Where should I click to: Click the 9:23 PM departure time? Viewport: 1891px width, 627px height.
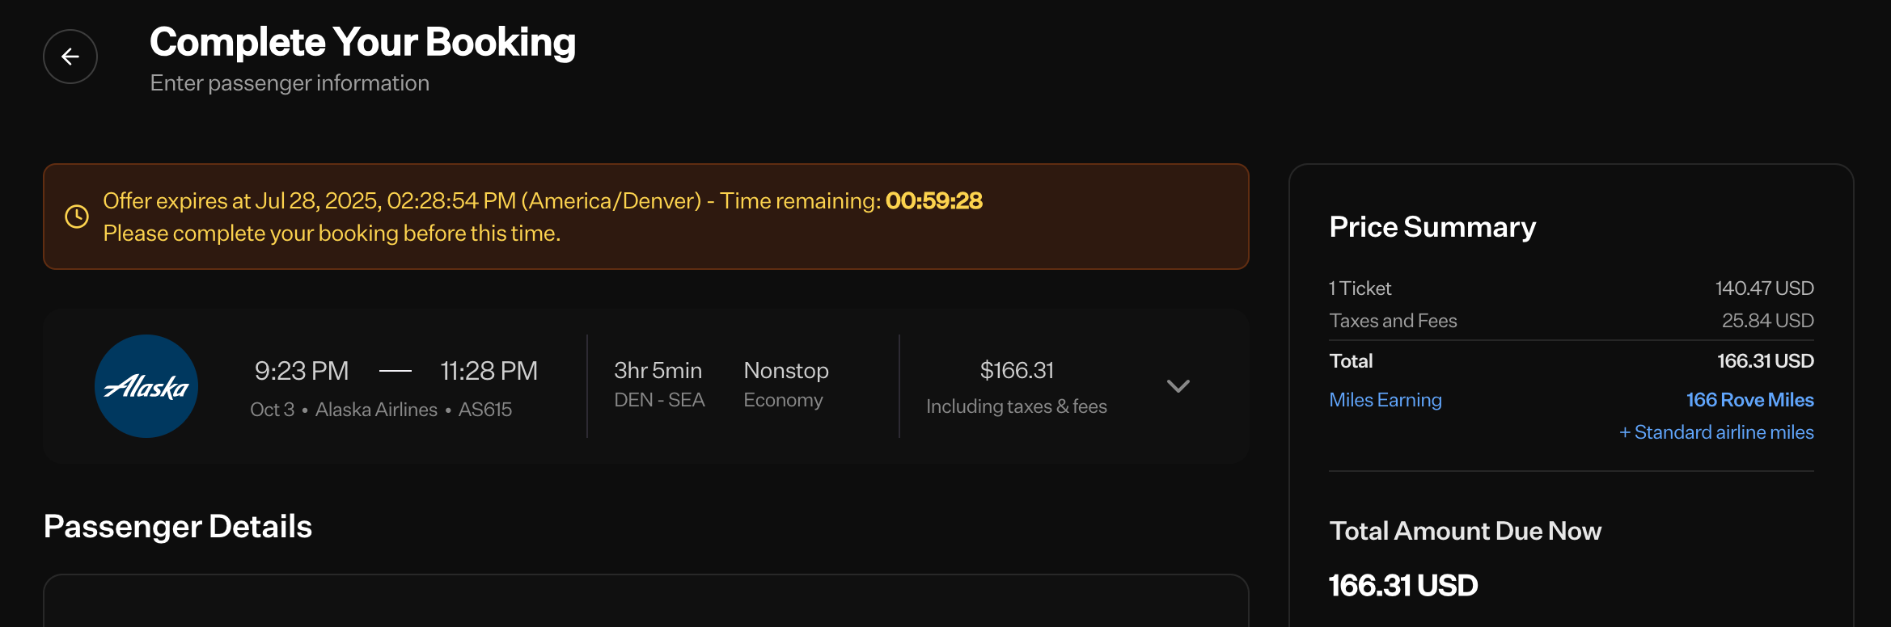(x=302, y=371)
